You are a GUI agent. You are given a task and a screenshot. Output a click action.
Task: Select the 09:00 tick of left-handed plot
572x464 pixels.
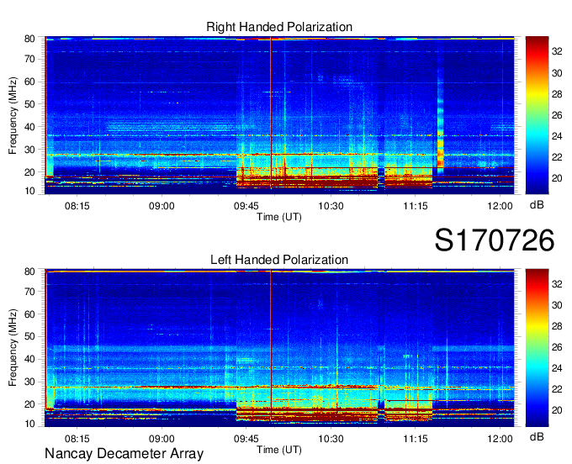coord(162,439)
